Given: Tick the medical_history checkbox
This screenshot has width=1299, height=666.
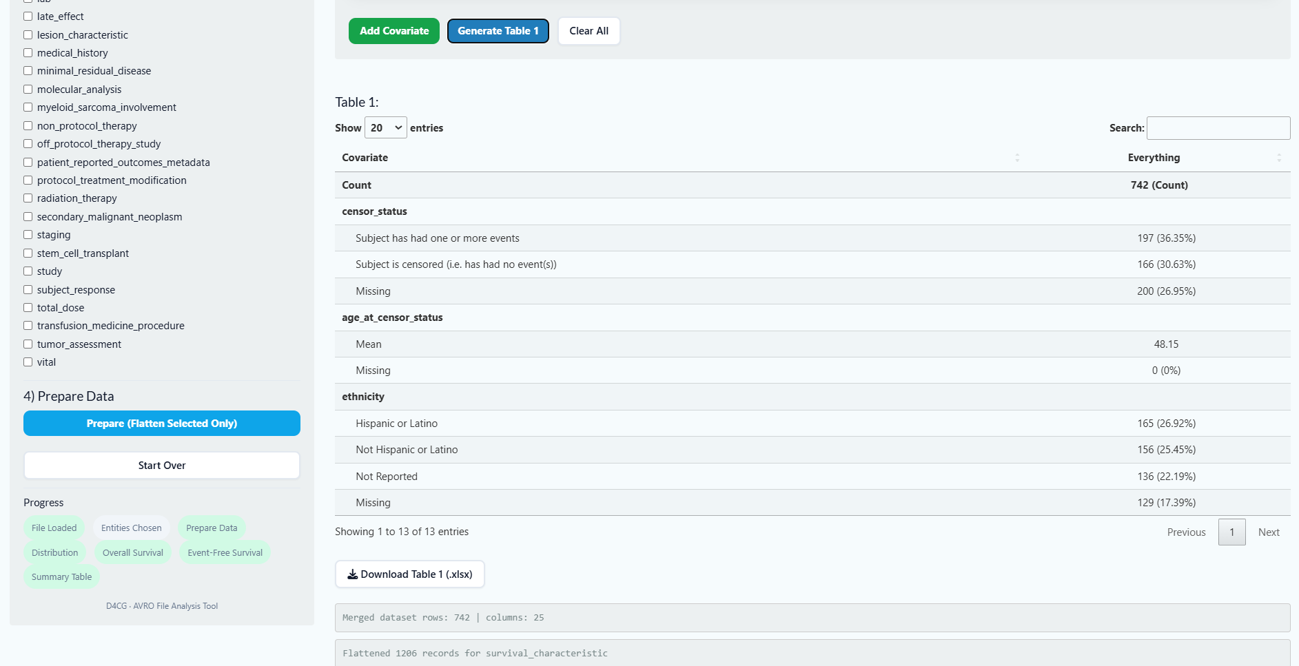Looking at the screenshot, I should click(x=28, y=53).
